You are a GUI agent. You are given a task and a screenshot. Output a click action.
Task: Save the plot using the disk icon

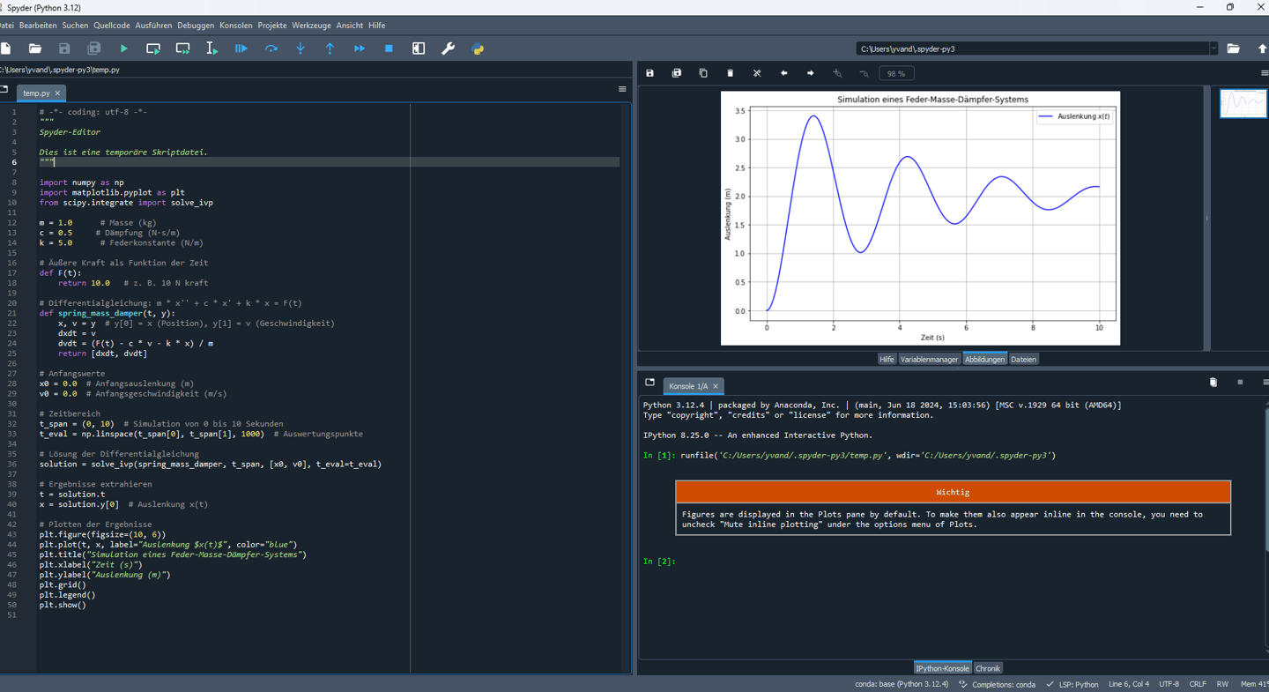(650, 73)
